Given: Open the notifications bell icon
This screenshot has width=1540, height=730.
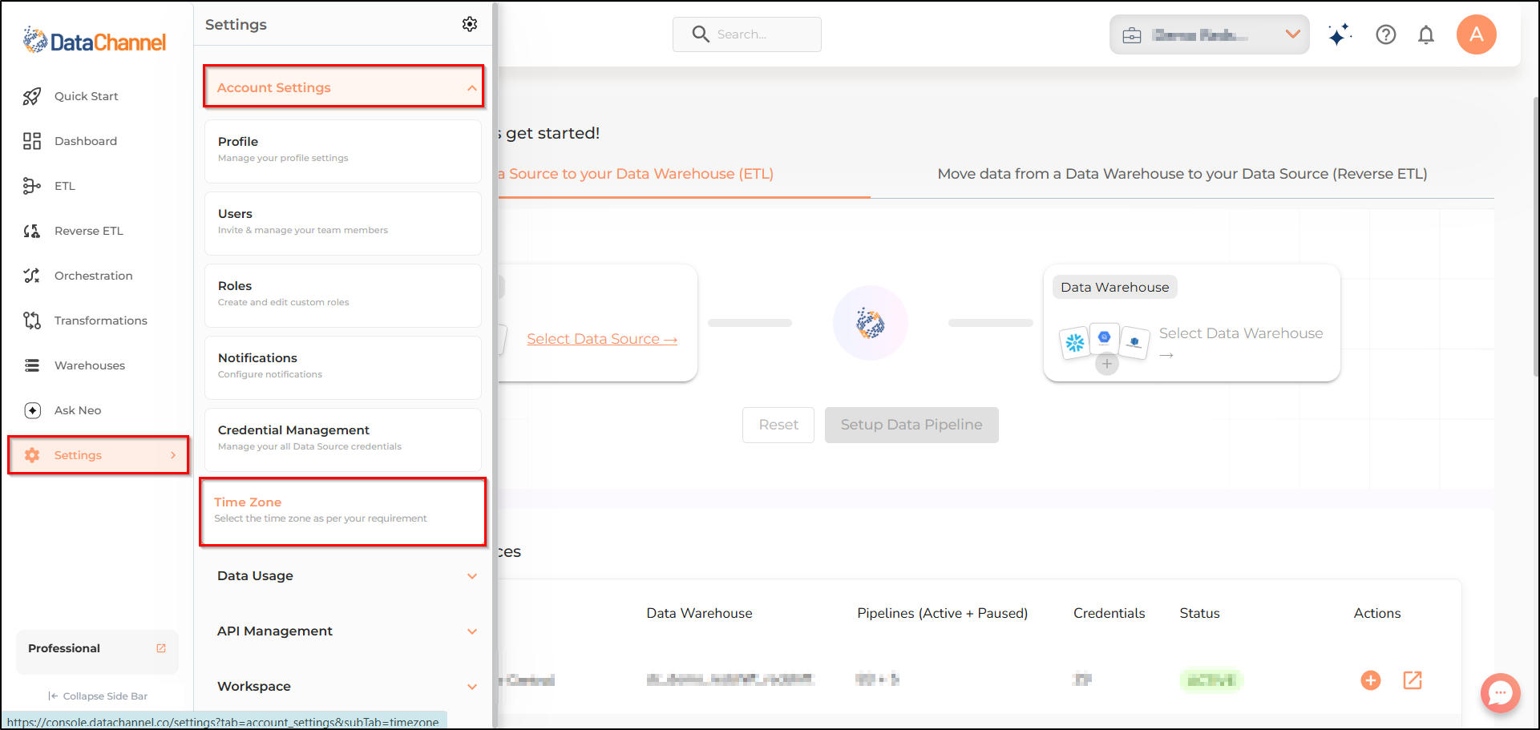Looking at the screenshot, I should tap(1426, 34).
